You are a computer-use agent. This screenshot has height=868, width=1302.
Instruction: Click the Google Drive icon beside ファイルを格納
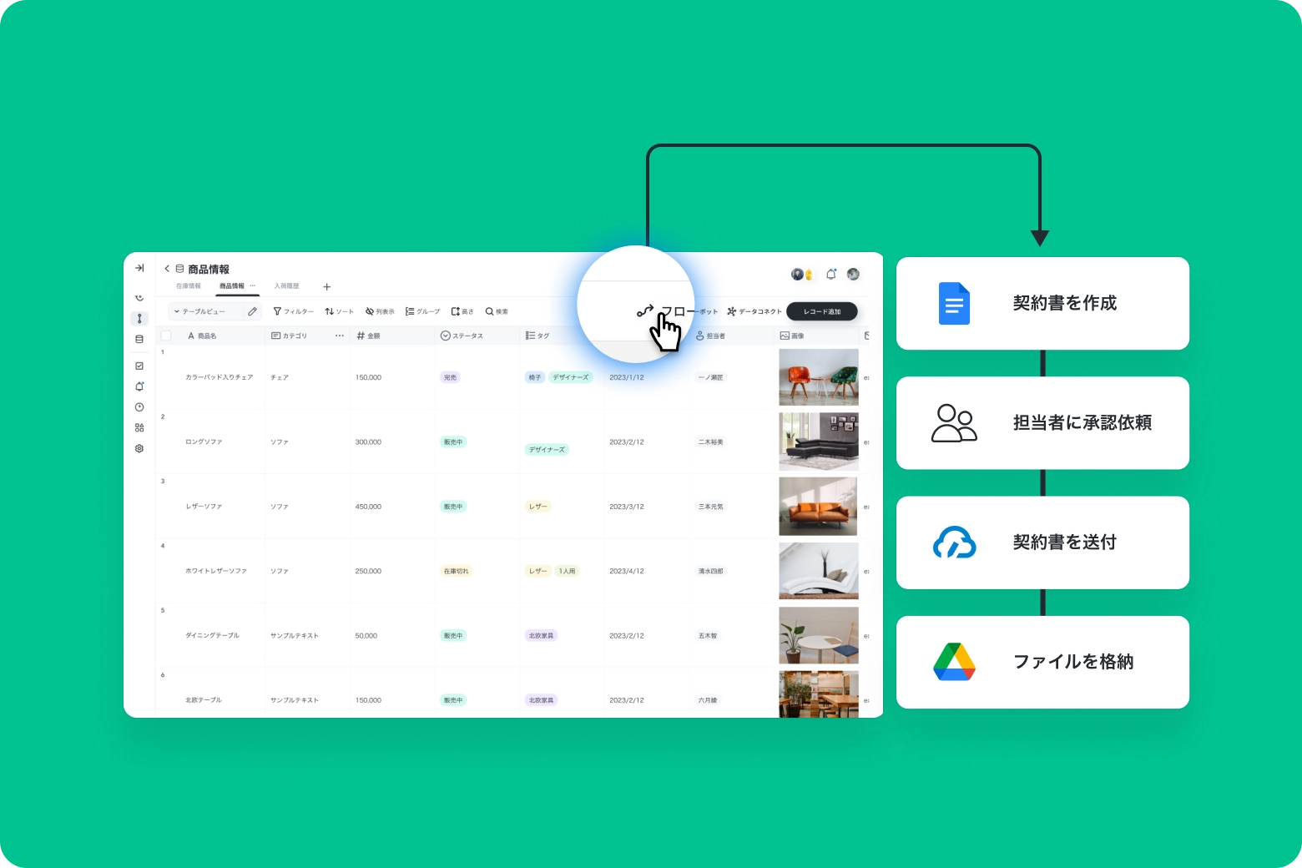click(x=953, y=661)
